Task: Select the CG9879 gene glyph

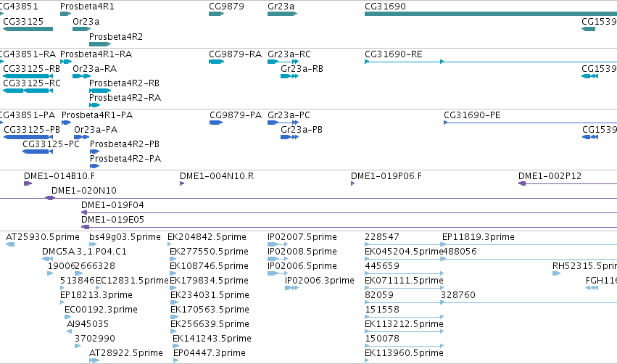Action: click(x=217, y=14)
